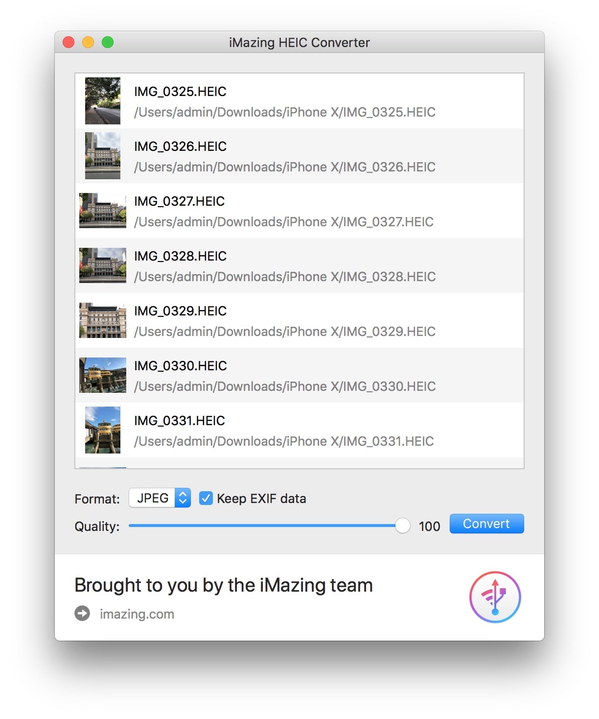Uncheck the Keep EXIF data checkbox

[x=206, y=498]
